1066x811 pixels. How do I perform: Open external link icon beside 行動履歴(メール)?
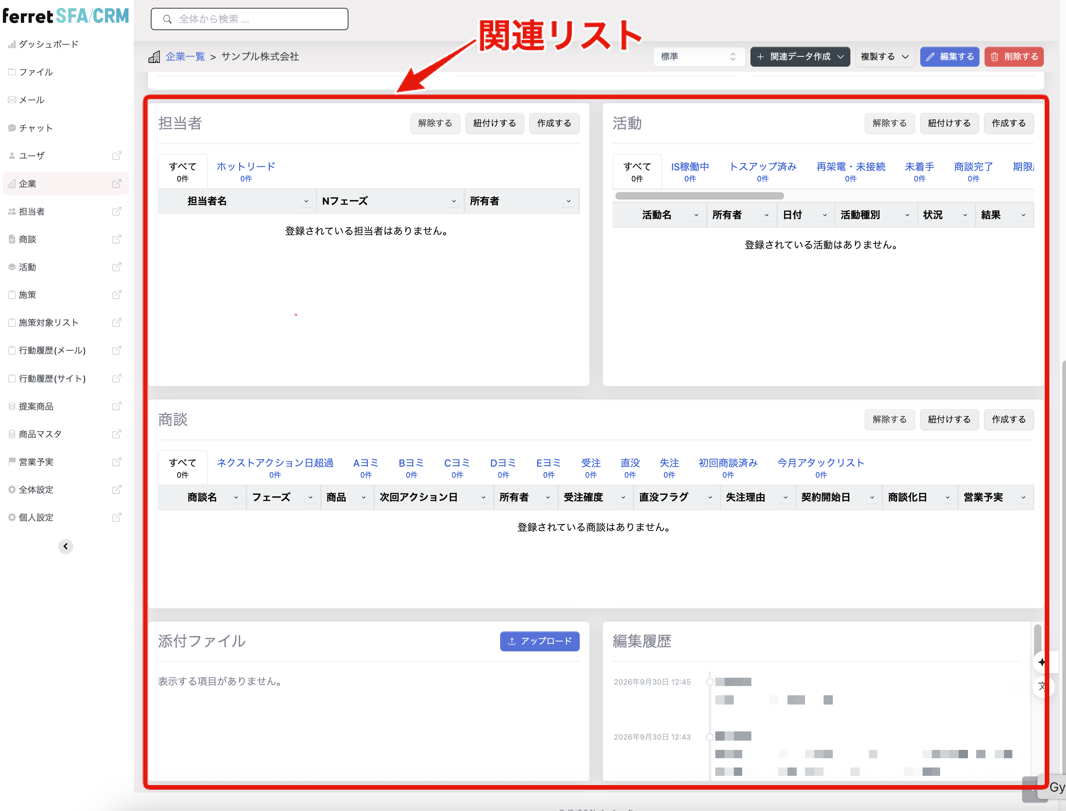tap(116, 350)
